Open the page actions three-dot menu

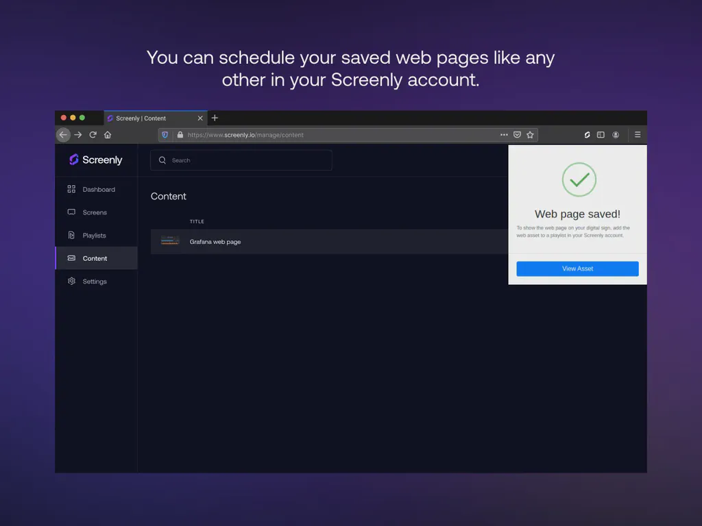504,135
